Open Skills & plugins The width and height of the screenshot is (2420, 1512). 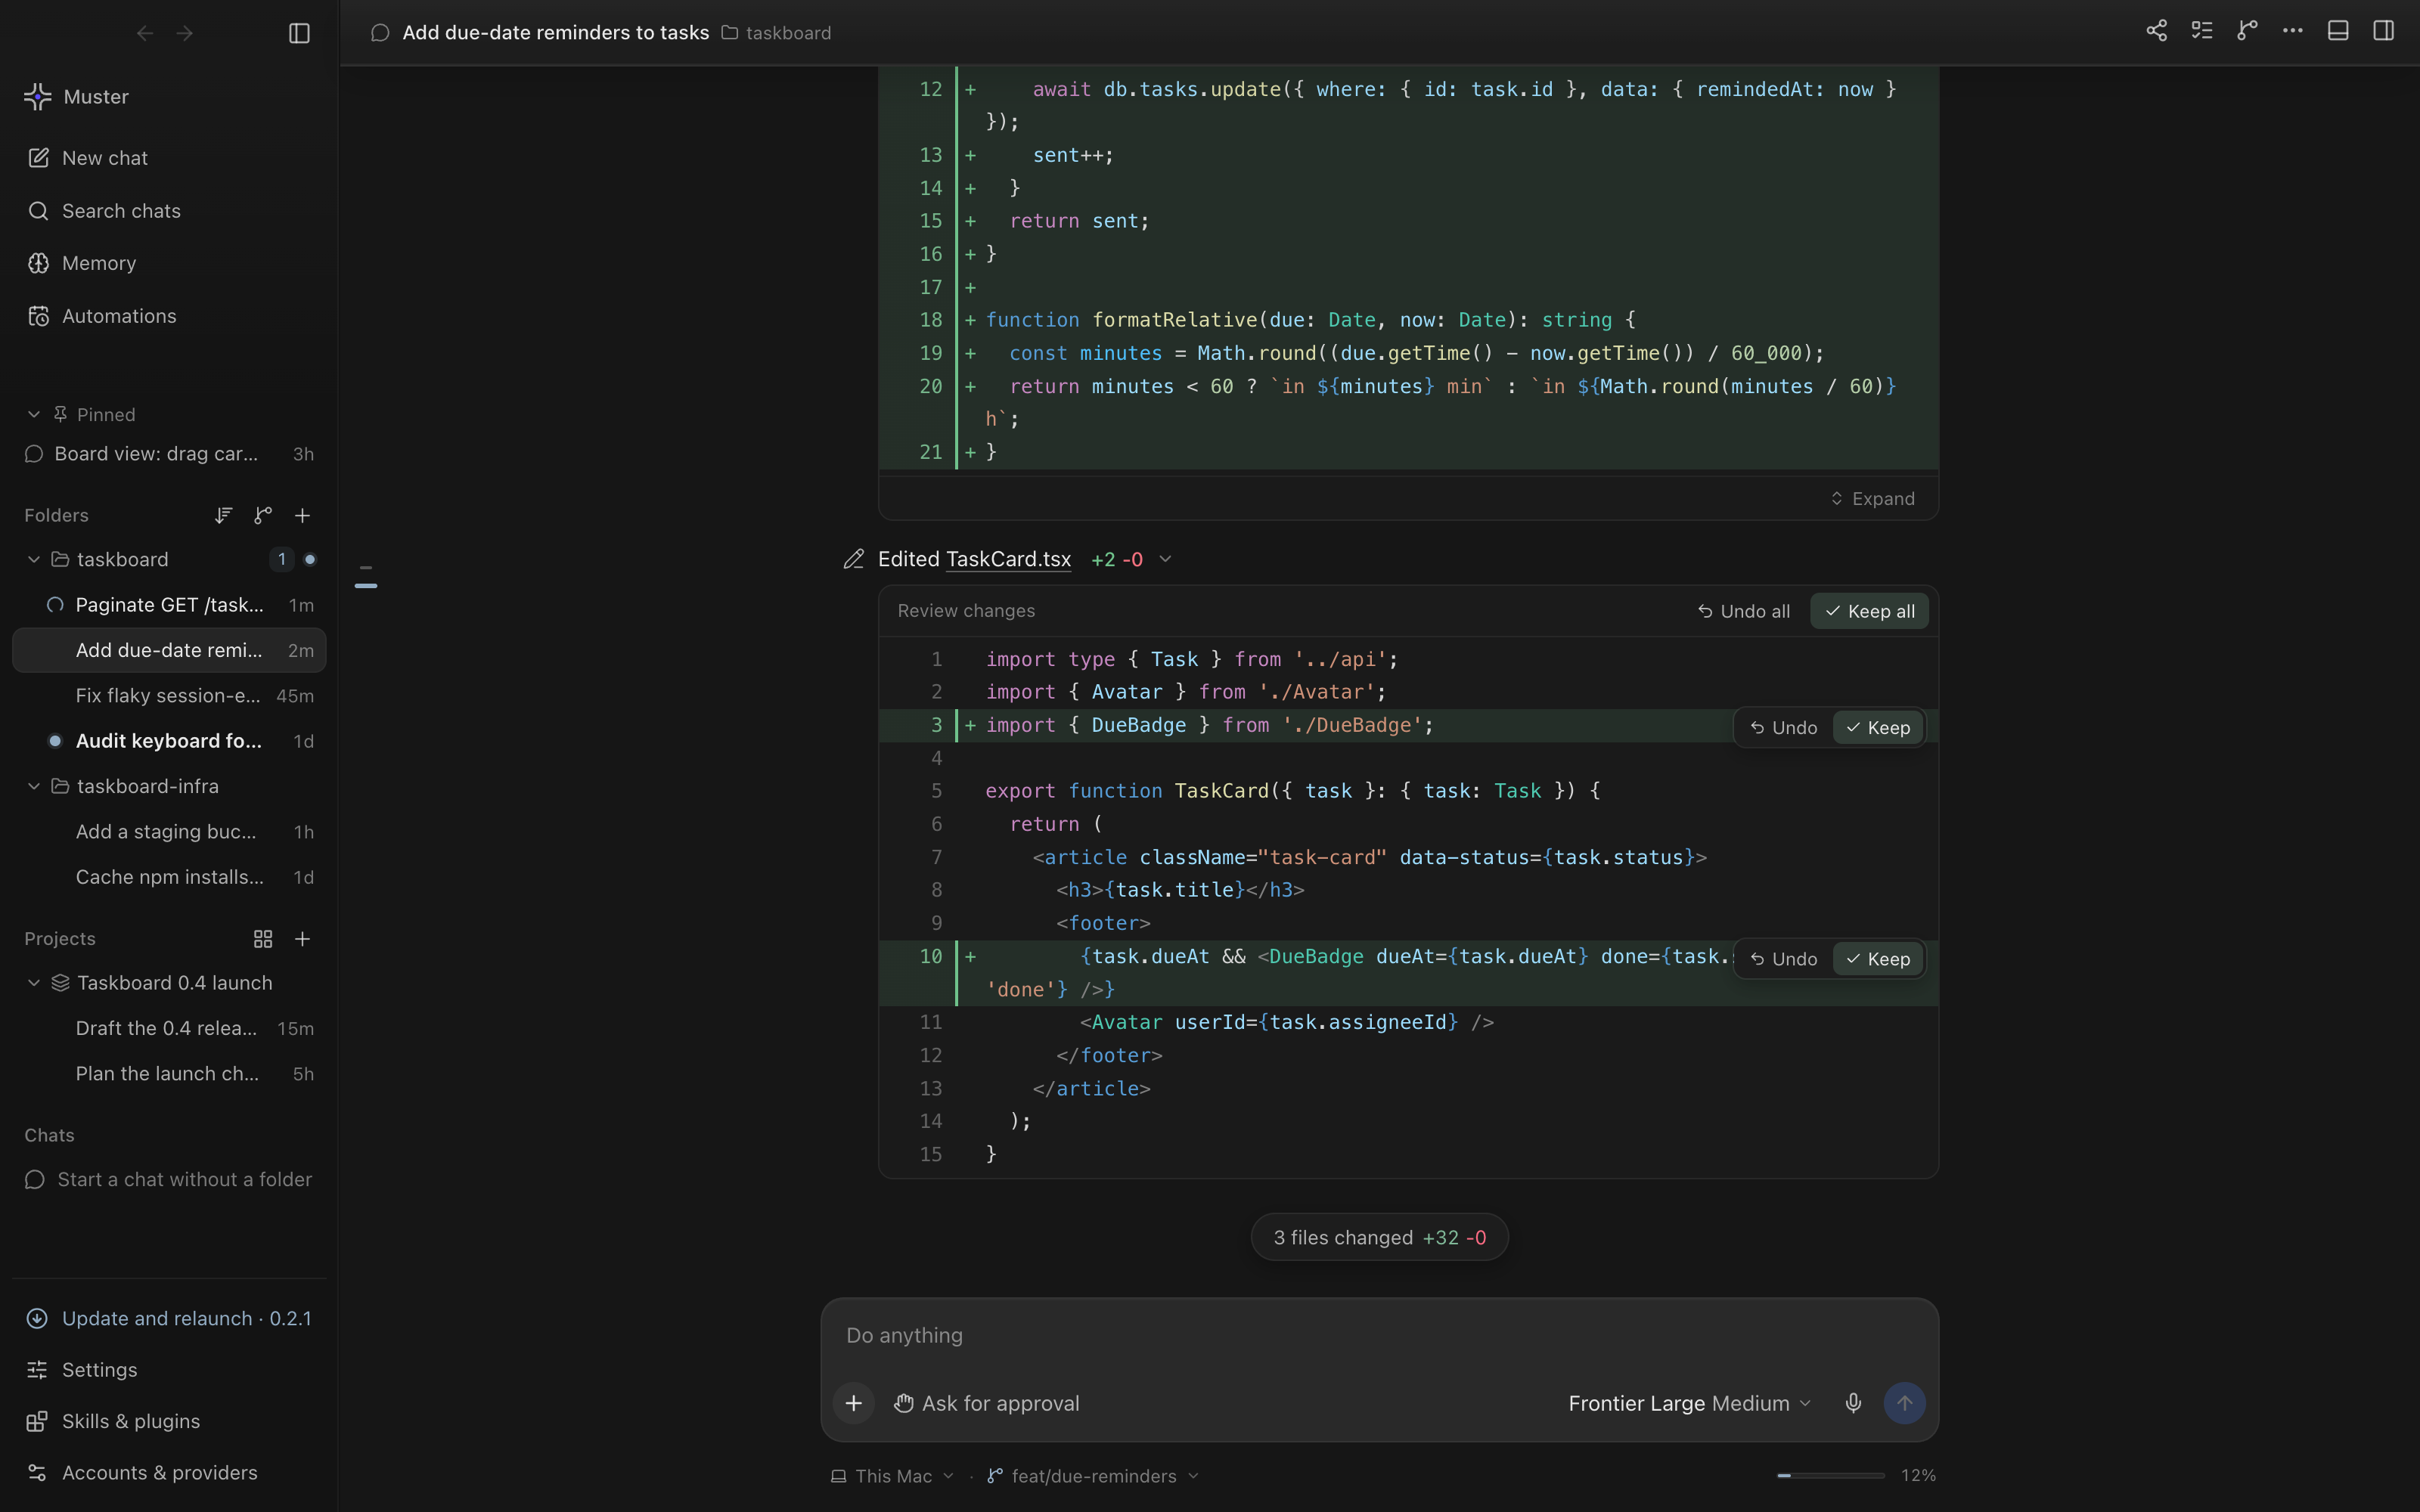pos(169,1421)
